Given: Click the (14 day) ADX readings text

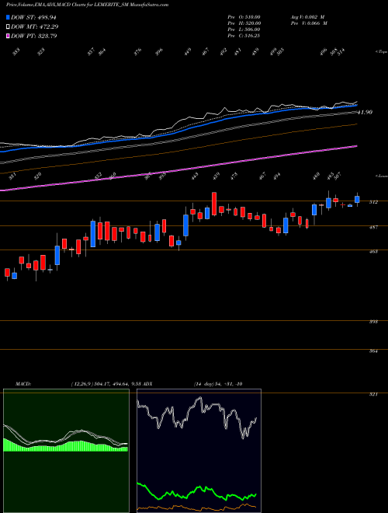Looking at the screenshot, I should click(x=218, y=384).
